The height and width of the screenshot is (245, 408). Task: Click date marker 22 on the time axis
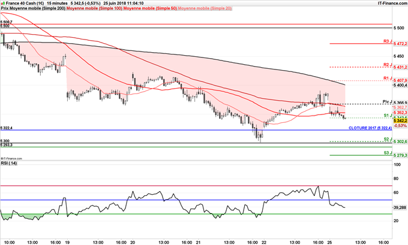[x=264, y=243]
